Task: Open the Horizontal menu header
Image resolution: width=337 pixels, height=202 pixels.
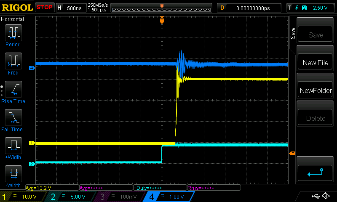Action: [x=13, y=19]
